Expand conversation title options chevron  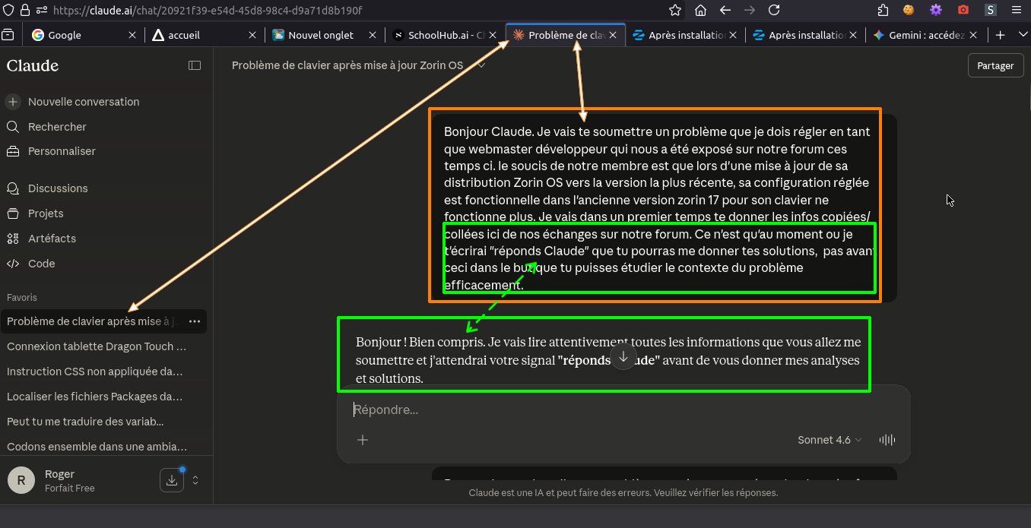[x=481, y=65]
